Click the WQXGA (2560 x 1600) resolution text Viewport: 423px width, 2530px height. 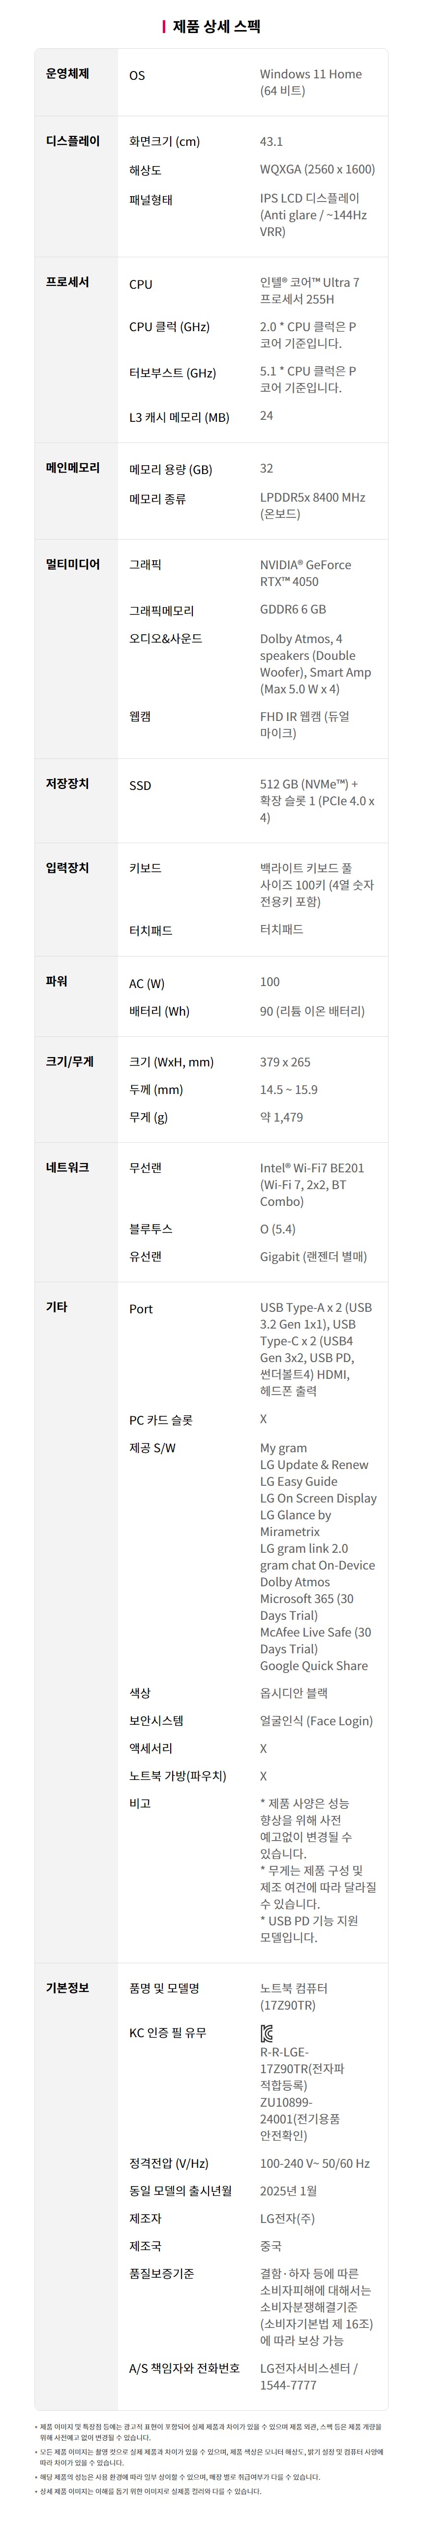pos(317,169)
